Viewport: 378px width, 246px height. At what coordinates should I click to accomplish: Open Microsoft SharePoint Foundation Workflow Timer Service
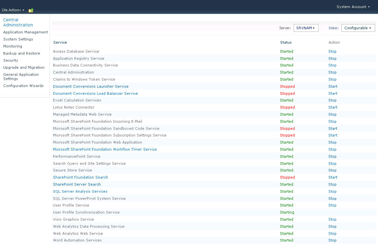pos(105,149)
